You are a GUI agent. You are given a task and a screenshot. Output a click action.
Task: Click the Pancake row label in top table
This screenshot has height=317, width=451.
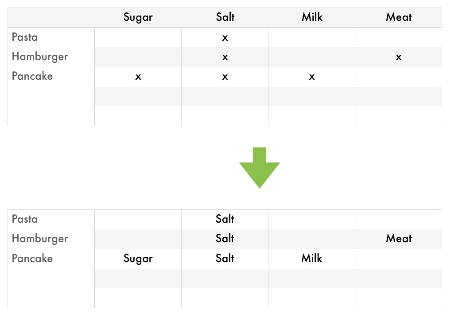[x=32, y=76]
